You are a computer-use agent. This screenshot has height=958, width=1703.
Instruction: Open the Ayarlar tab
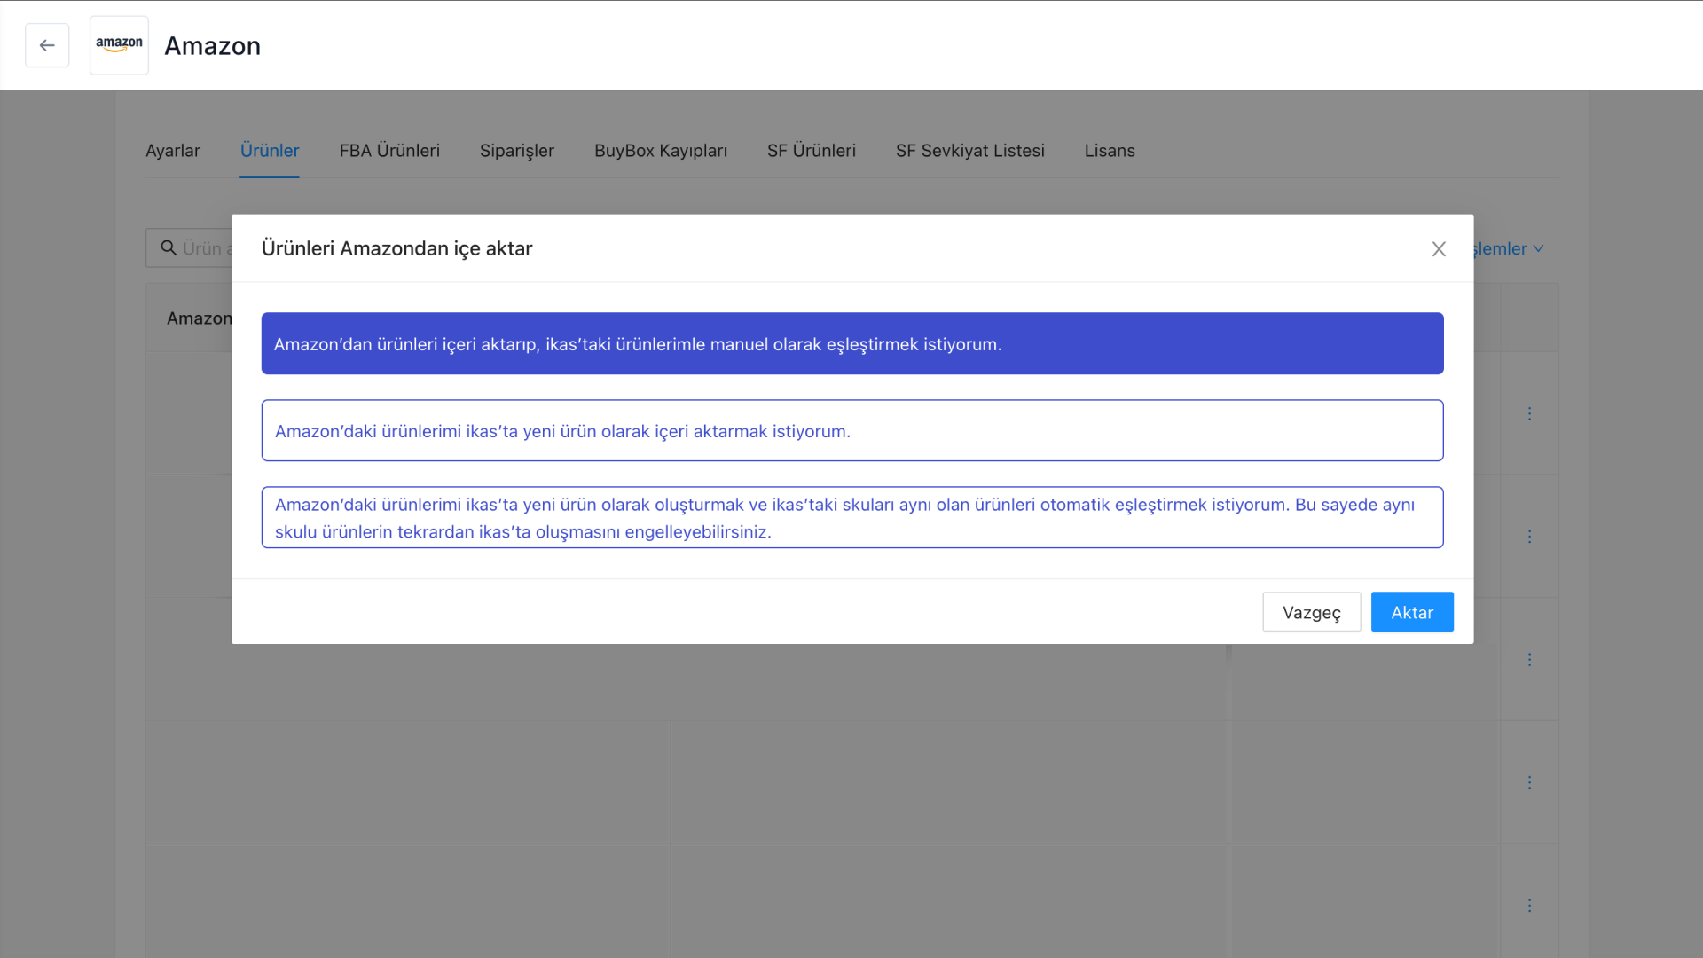pos(173,151)
